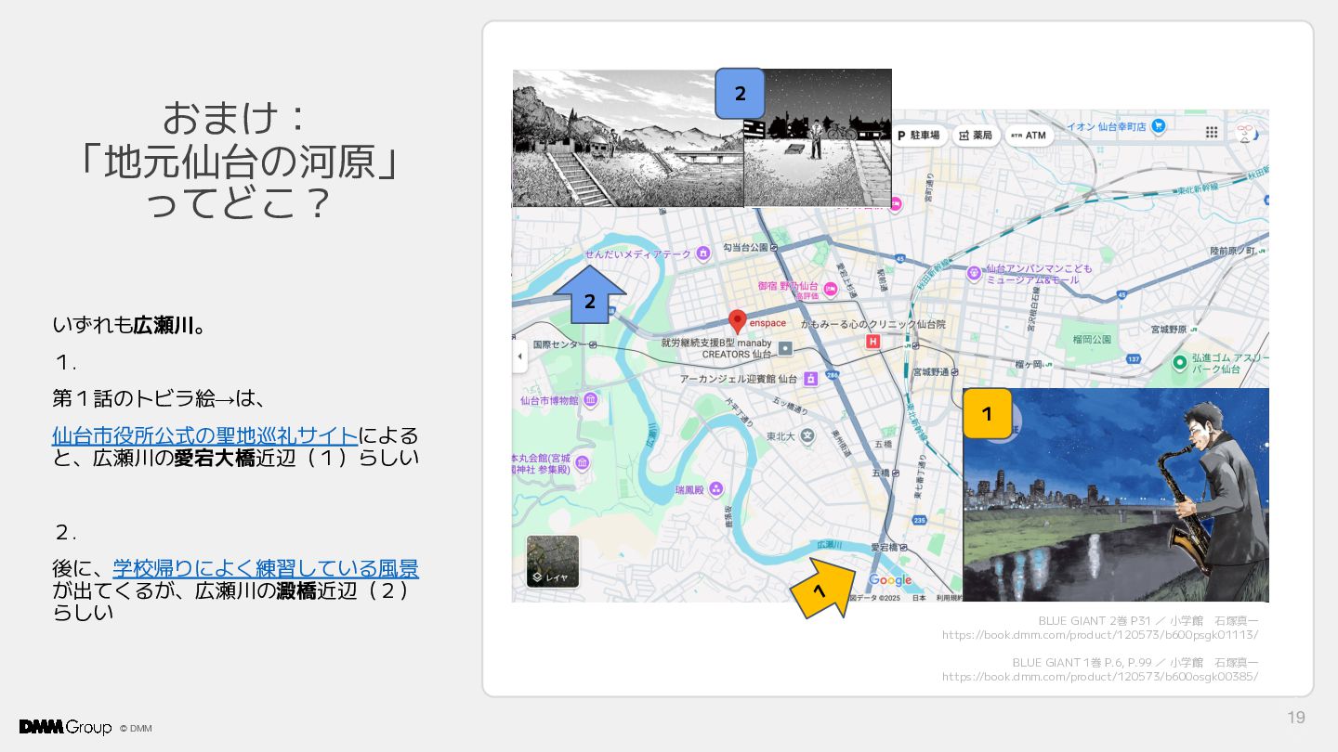
Task: Click the lower 五橋 station icon
Action: click(896, 473)
